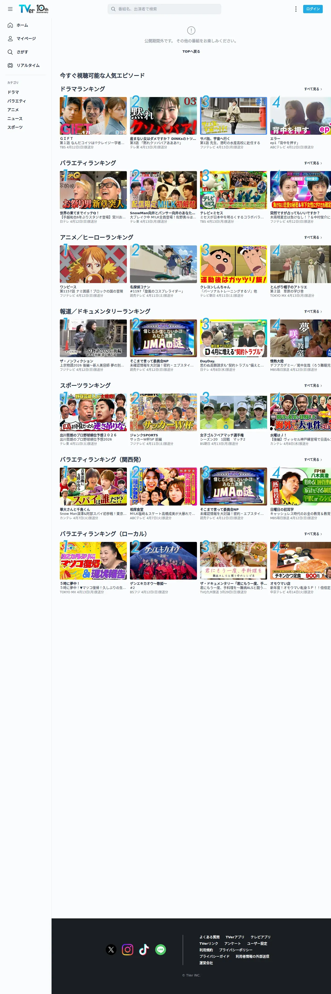Open the ドラマ category
Viewport: 331px width, 994px height.
[13, 92]
